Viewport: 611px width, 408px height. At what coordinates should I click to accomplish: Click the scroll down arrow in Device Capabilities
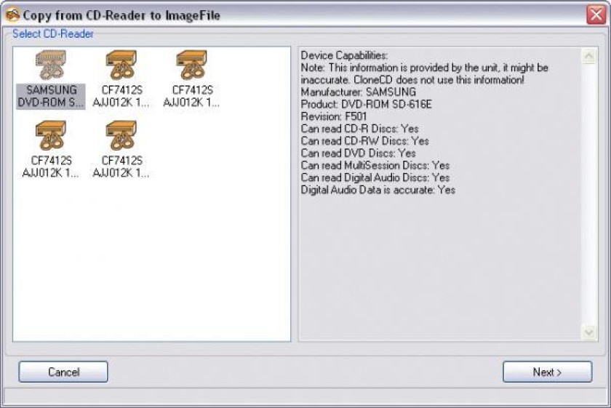pos(588,332)
